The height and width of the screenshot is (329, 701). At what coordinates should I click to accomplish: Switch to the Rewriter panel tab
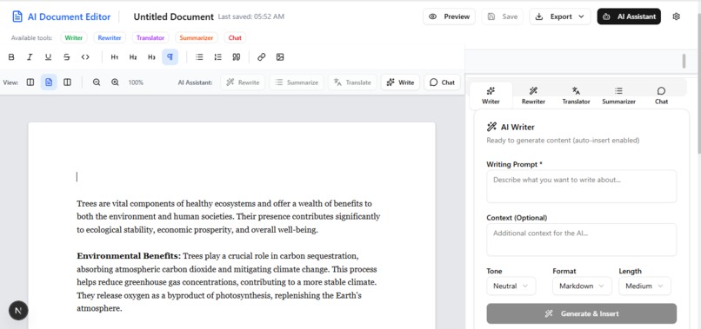pyautogui.click(x=533, y=95)
